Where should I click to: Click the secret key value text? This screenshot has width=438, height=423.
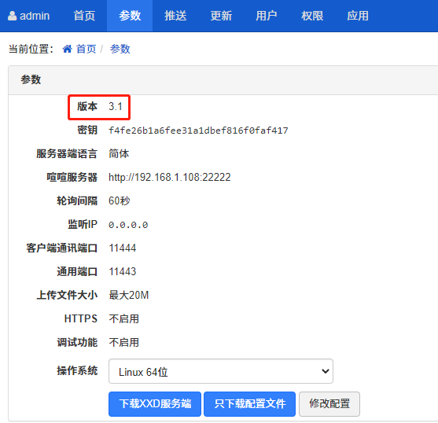tap(198, 131)
